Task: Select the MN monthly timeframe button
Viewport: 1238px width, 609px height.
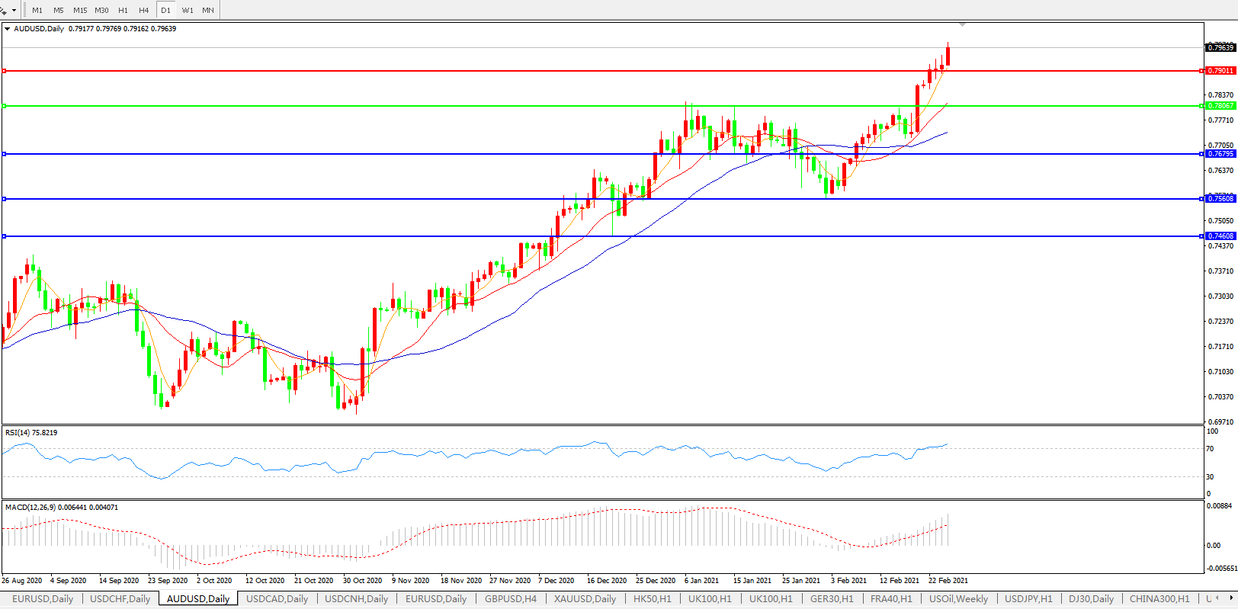Action: tap(208, 11)
